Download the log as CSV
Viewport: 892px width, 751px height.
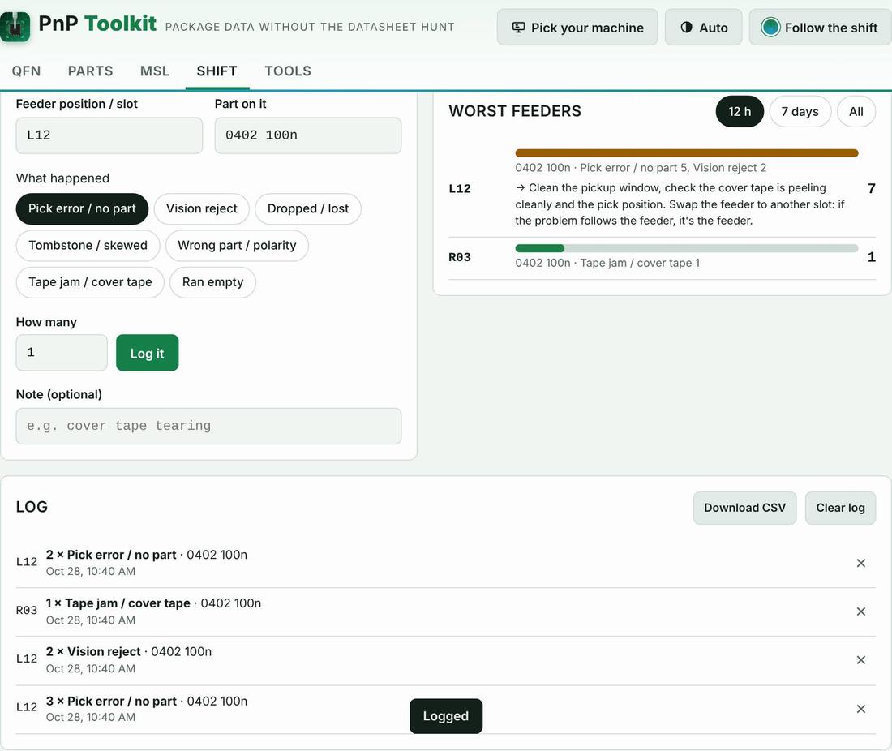point(744,508)
